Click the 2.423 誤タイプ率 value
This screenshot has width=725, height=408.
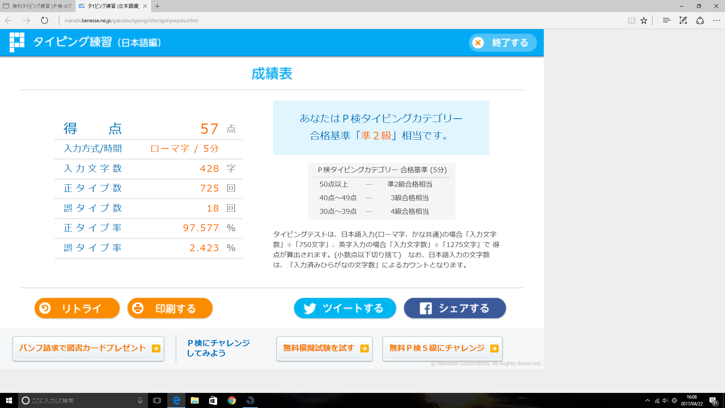[204, 248]
